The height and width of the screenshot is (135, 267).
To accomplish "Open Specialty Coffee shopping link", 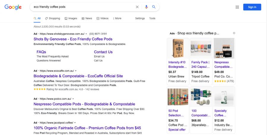I will 220,113.
